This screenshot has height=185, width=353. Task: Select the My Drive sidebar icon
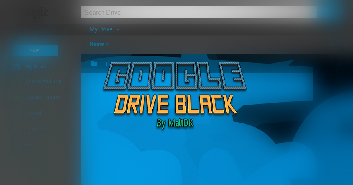(16, 67)
